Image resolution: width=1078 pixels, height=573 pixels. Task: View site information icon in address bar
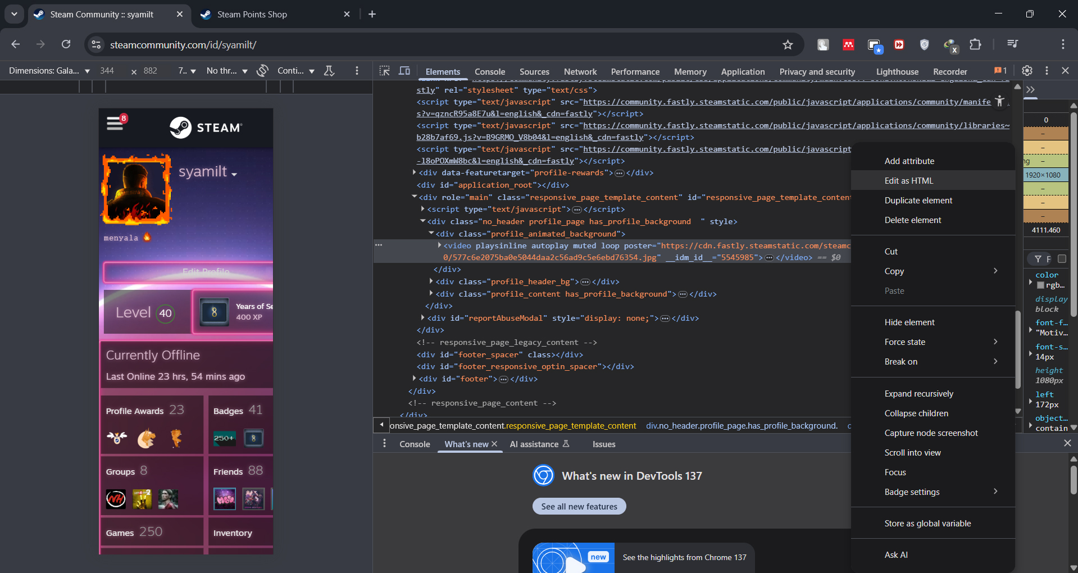tap(97, 44)
